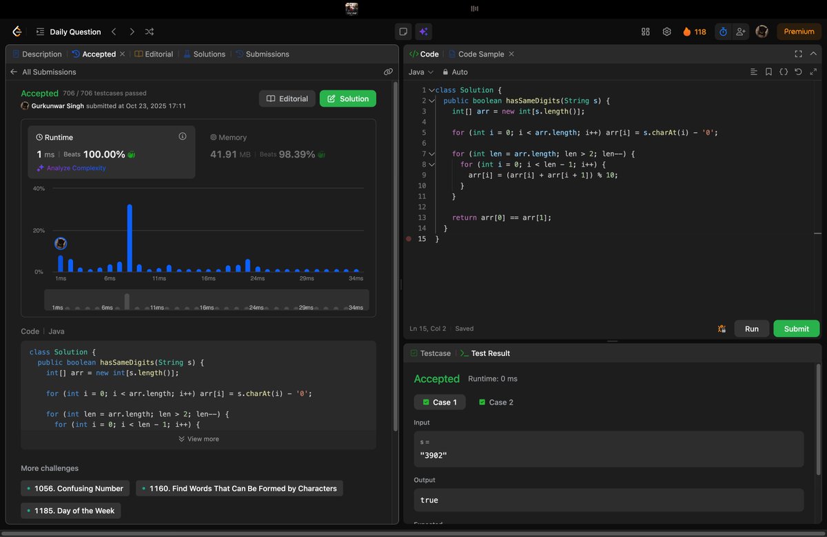The height and width of the screenshot is (537, 827).
Task: Open the layout grid icon
Action: [x=646, y=32]
